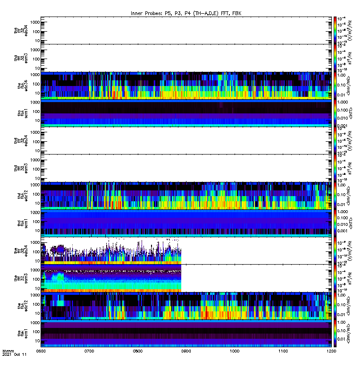Click the 1100 time tick label

click(283, 351)
